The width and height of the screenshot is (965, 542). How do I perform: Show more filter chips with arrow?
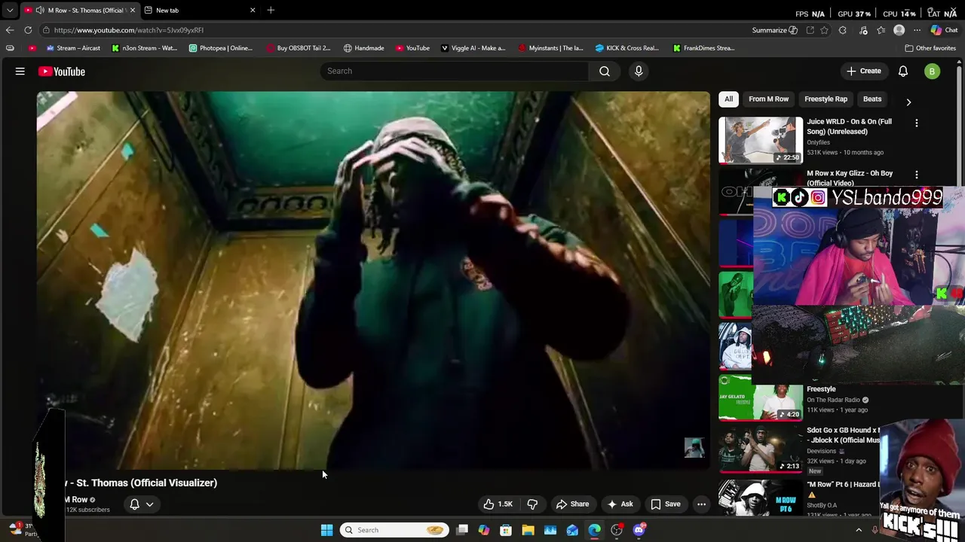click(x=908, y=102)
